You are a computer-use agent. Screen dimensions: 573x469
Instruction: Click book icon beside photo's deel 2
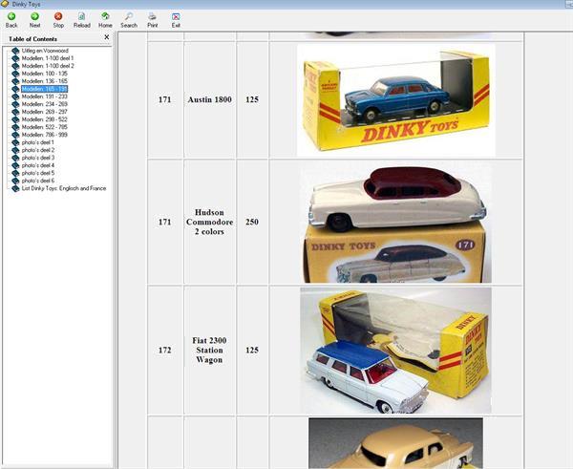pos(15,150)
